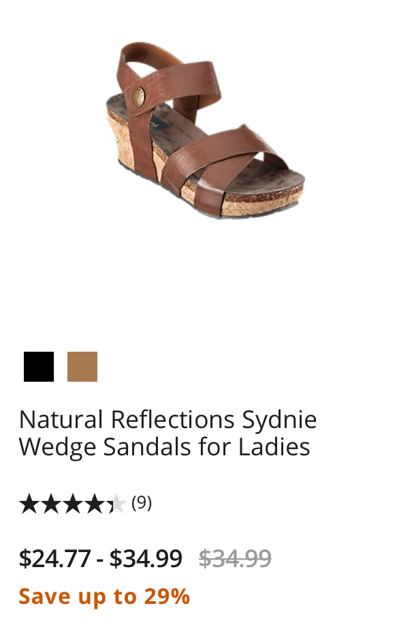View the (9) customer reviews count

click(142, 503)
